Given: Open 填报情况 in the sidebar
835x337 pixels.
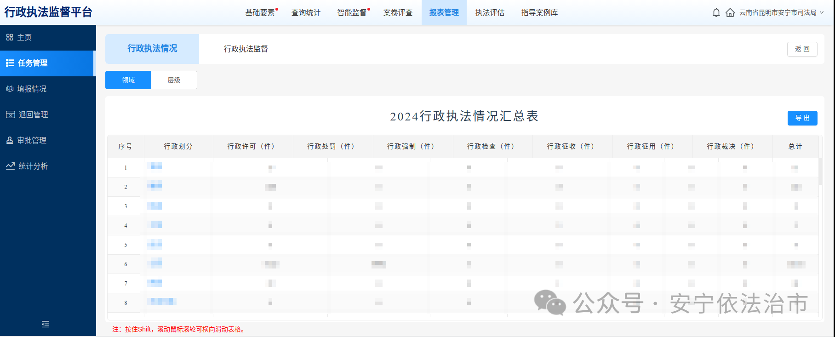Looking at the screenshot, I should click(31, 89).
